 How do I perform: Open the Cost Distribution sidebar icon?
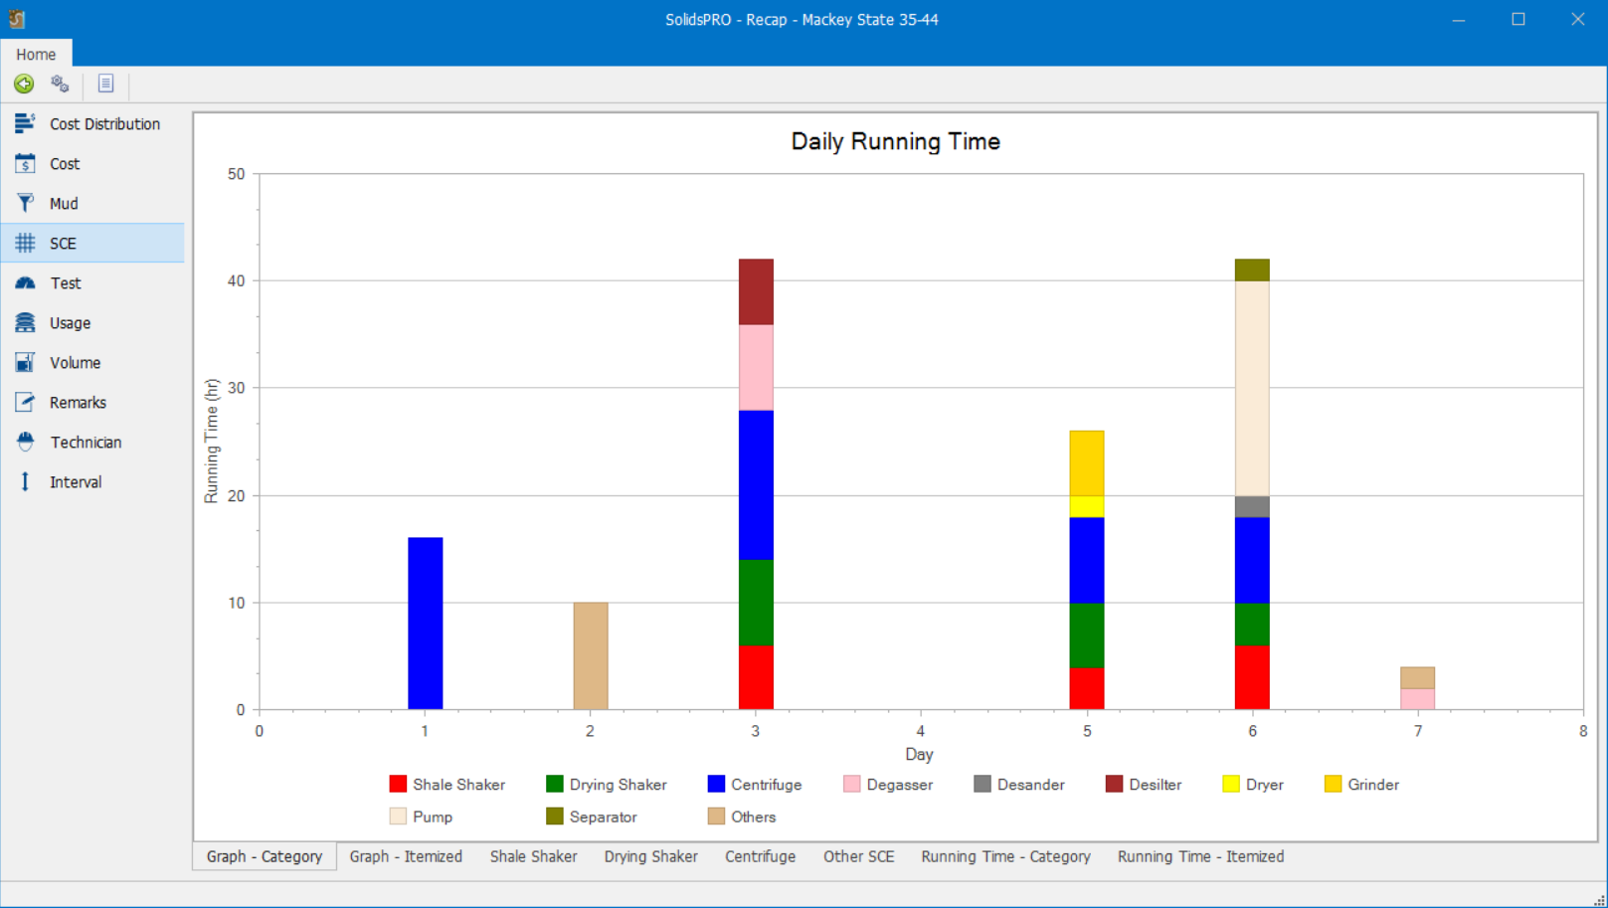click(25, 124)
